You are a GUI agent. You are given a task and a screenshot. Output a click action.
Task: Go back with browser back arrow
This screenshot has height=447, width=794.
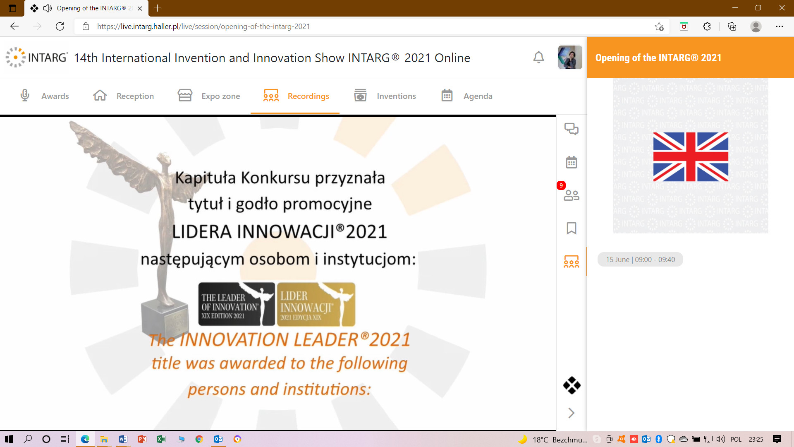pyautogui.click(x=14, y=26)
